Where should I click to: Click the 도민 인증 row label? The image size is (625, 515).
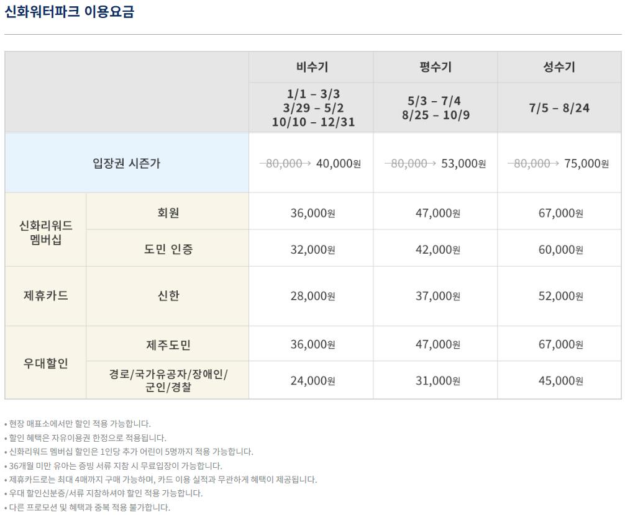coord(168,249)
